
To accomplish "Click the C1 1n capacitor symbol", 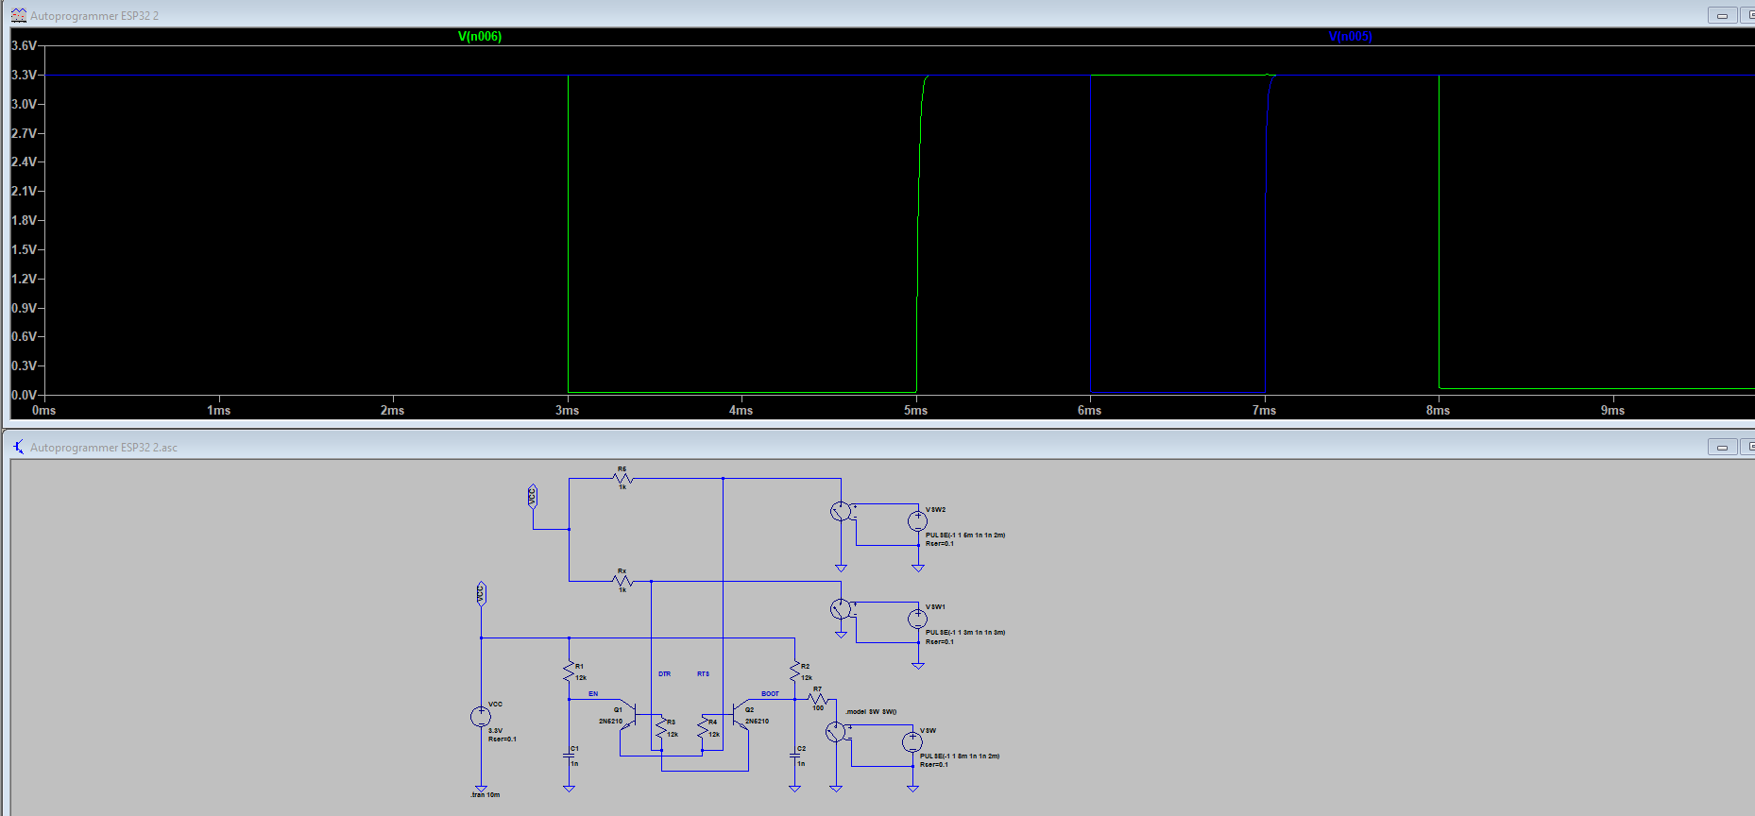I will pos(569,756).
